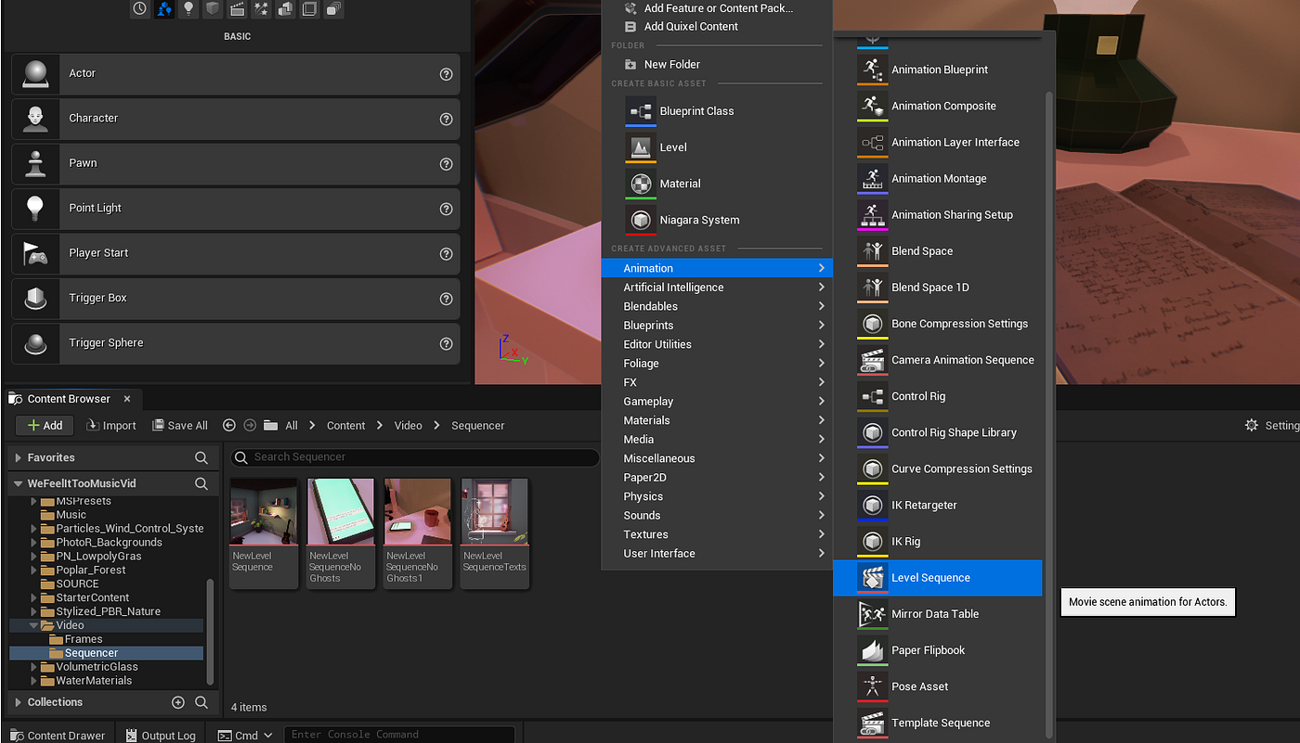Open the Cmd dropdown near console
The image size is (1300, 743).
tap(245, 734)
